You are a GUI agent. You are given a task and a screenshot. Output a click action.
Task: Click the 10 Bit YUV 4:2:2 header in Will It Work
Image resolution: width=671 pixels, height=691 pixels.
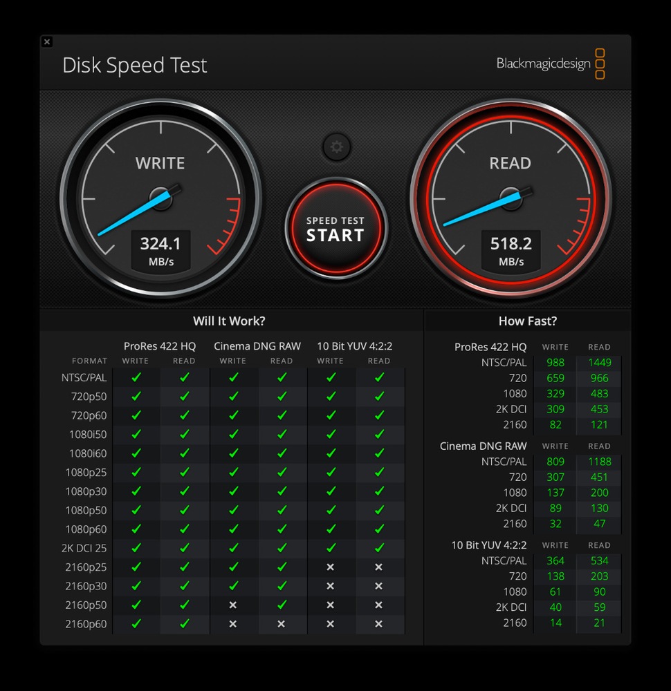point(355,346)
